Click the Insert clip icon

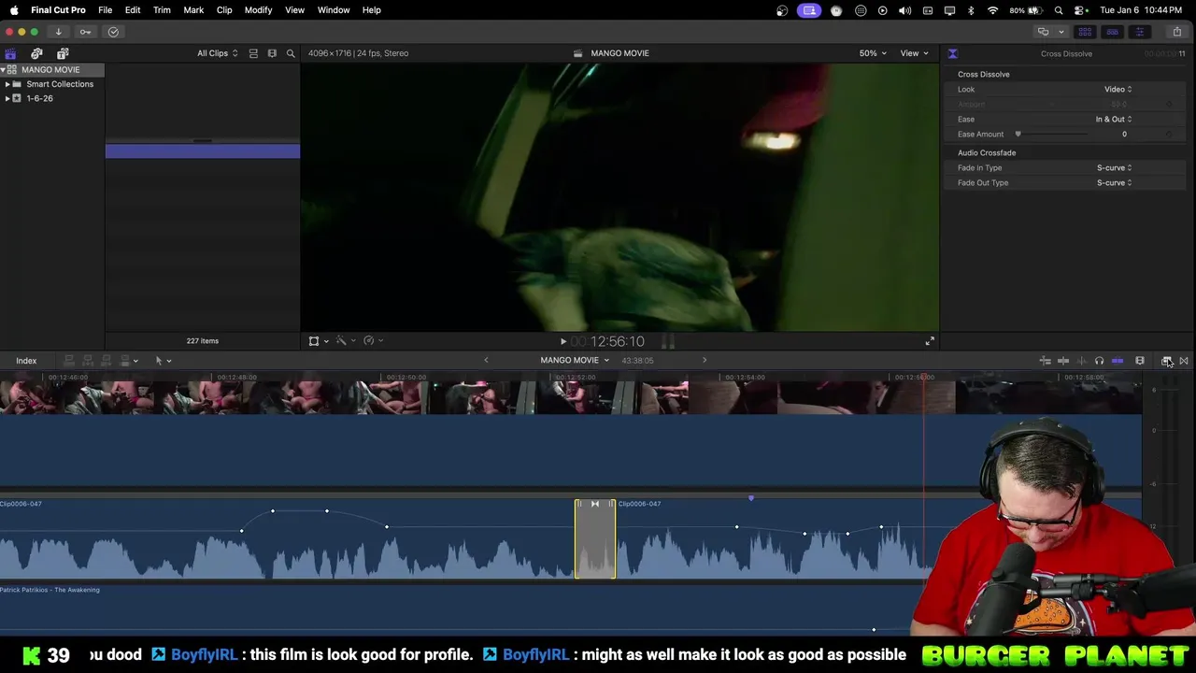coord(88,361)
